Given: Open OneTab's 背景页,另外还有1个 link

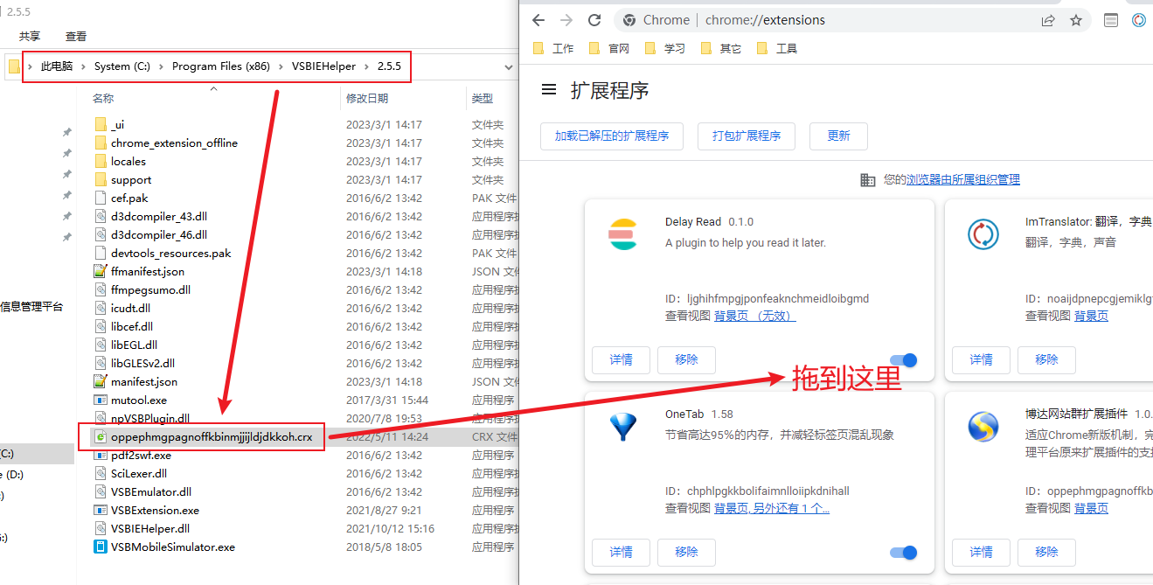Looking at the screenshot, I should pyautogui.click(x=772, y=509).
